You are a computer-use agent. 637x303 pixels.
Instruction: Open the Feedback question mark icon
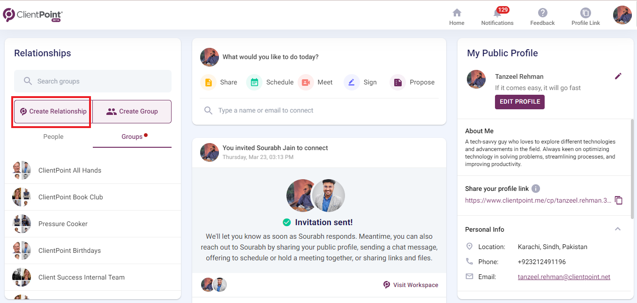542,13
